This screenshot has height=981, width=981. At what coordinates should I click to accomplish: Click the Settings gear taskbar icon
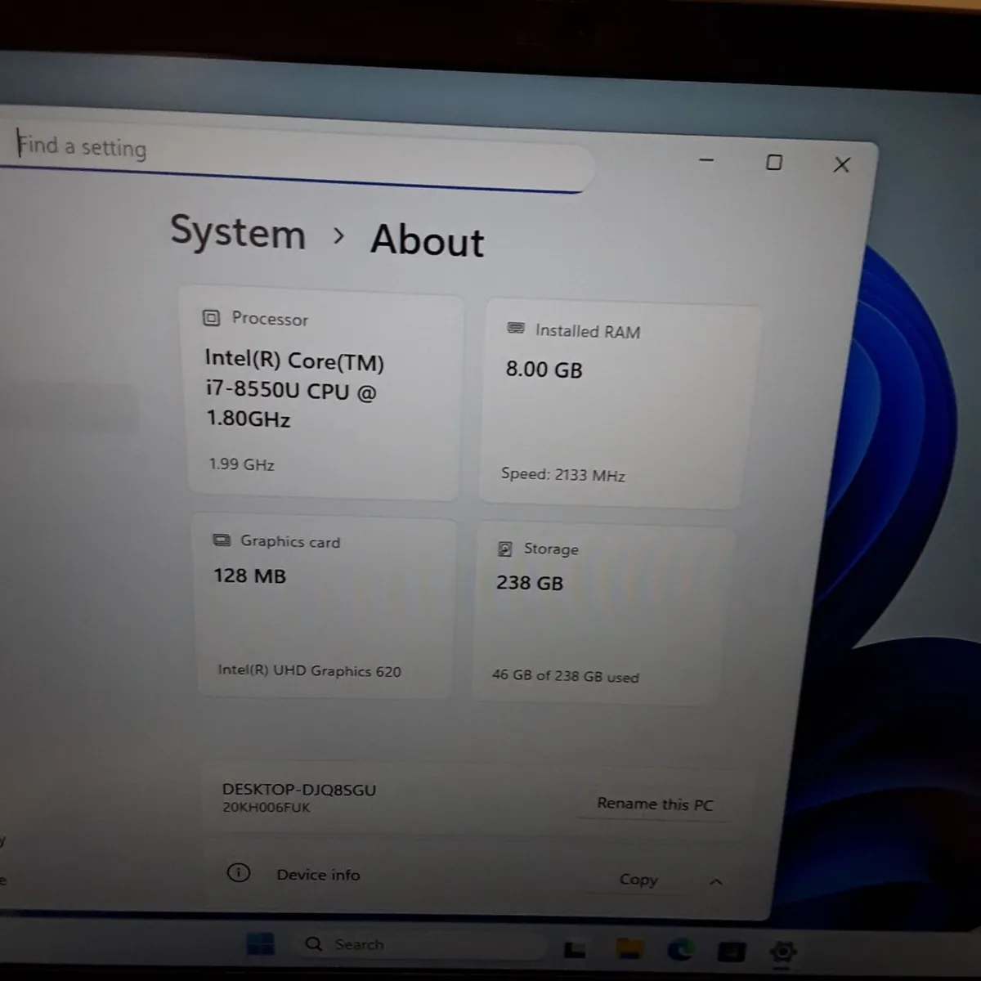coord(783,952)
